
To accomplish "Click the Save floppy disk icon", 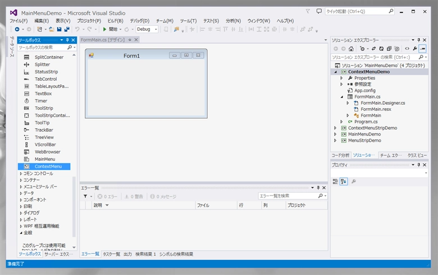I will (59, 29).
